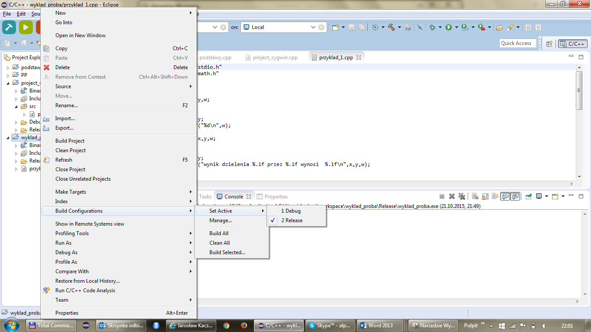591x332 pixels.
Task: Click Build Selected... in the submenu
Action: click(232, 252)
